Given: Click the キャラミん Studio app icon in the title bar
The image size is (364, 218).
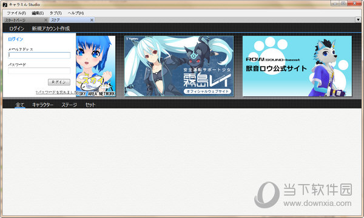Looking at the screenshot, I should (x=5, y=4).
